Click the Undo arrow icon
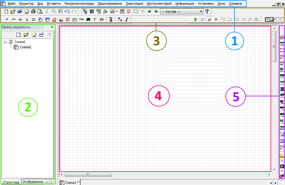 point(67,11)
